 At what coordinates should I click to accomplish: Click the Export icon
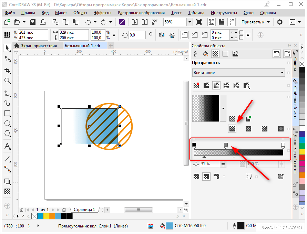pyautogui.click(x=144, y=22)
